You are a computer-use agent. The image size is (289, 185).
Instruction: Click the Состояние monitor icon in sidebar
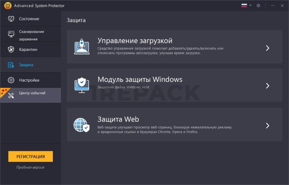click(11, 19)
